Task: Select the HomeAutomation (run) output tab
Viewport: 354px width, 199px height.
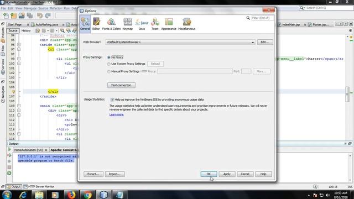Action: [x=28, y=150]
